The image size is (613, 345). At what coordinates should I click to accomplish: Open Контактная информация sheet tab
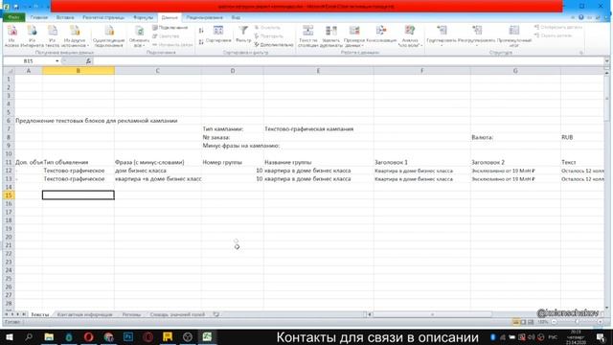[x=84, y=314]
